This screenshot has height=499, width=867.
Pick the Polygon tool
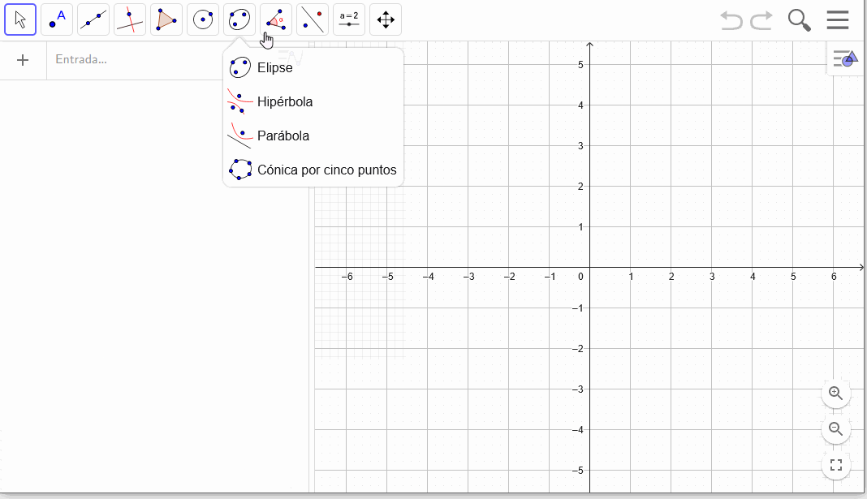166,20
